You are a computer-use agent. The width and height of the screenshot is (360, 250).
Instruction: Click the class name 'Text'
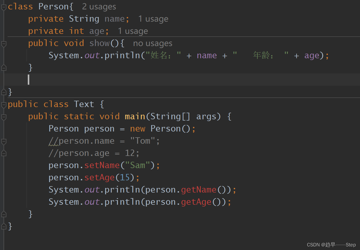coord(84,104)
